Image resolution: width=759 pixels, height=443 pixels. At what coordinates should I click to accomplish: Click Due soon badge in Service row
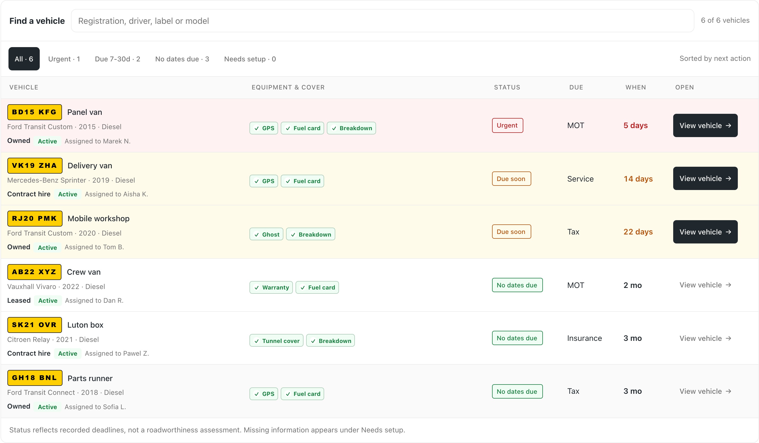[x=511, y=179]
